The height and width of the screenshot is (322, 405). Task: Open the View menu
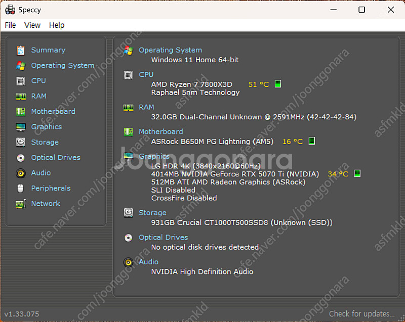[32, 25]
